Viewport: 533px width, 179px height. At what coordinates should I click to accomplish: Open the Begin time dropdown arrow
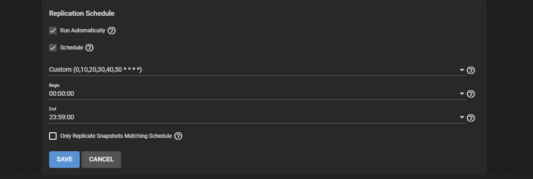coord(462,94)
